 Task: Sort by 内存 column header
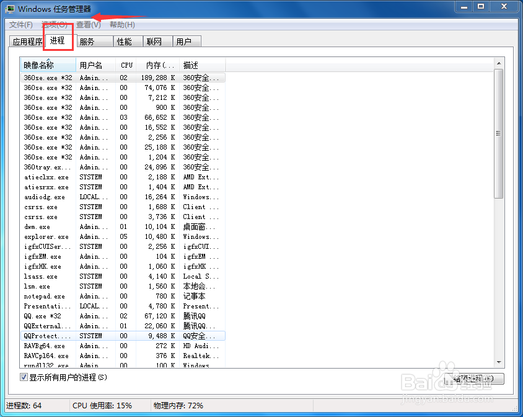pyautogui.click(x=158, y=65)
